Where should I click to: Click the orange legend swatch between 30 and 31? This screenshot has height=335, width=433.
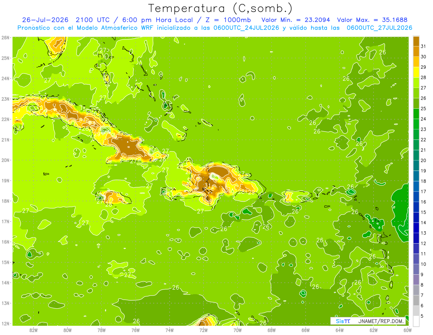416,51
